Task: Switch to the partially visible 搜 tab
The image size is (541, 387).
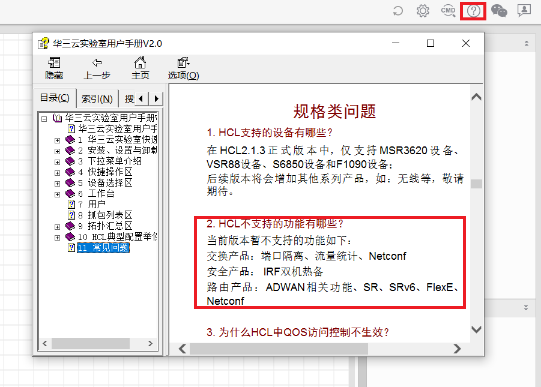Action: (x=129, y=99)
